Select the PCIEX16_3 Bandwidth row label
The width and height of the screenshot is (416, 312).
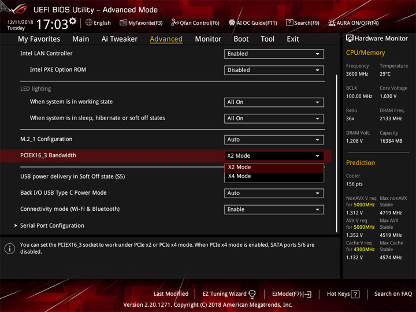click(x=48, y=155)
